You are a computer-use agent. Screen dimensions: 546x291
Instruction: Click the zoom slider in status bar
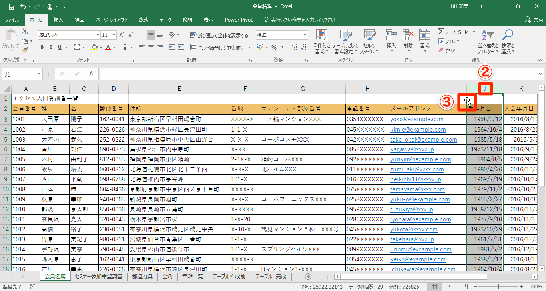coord(498,287)
